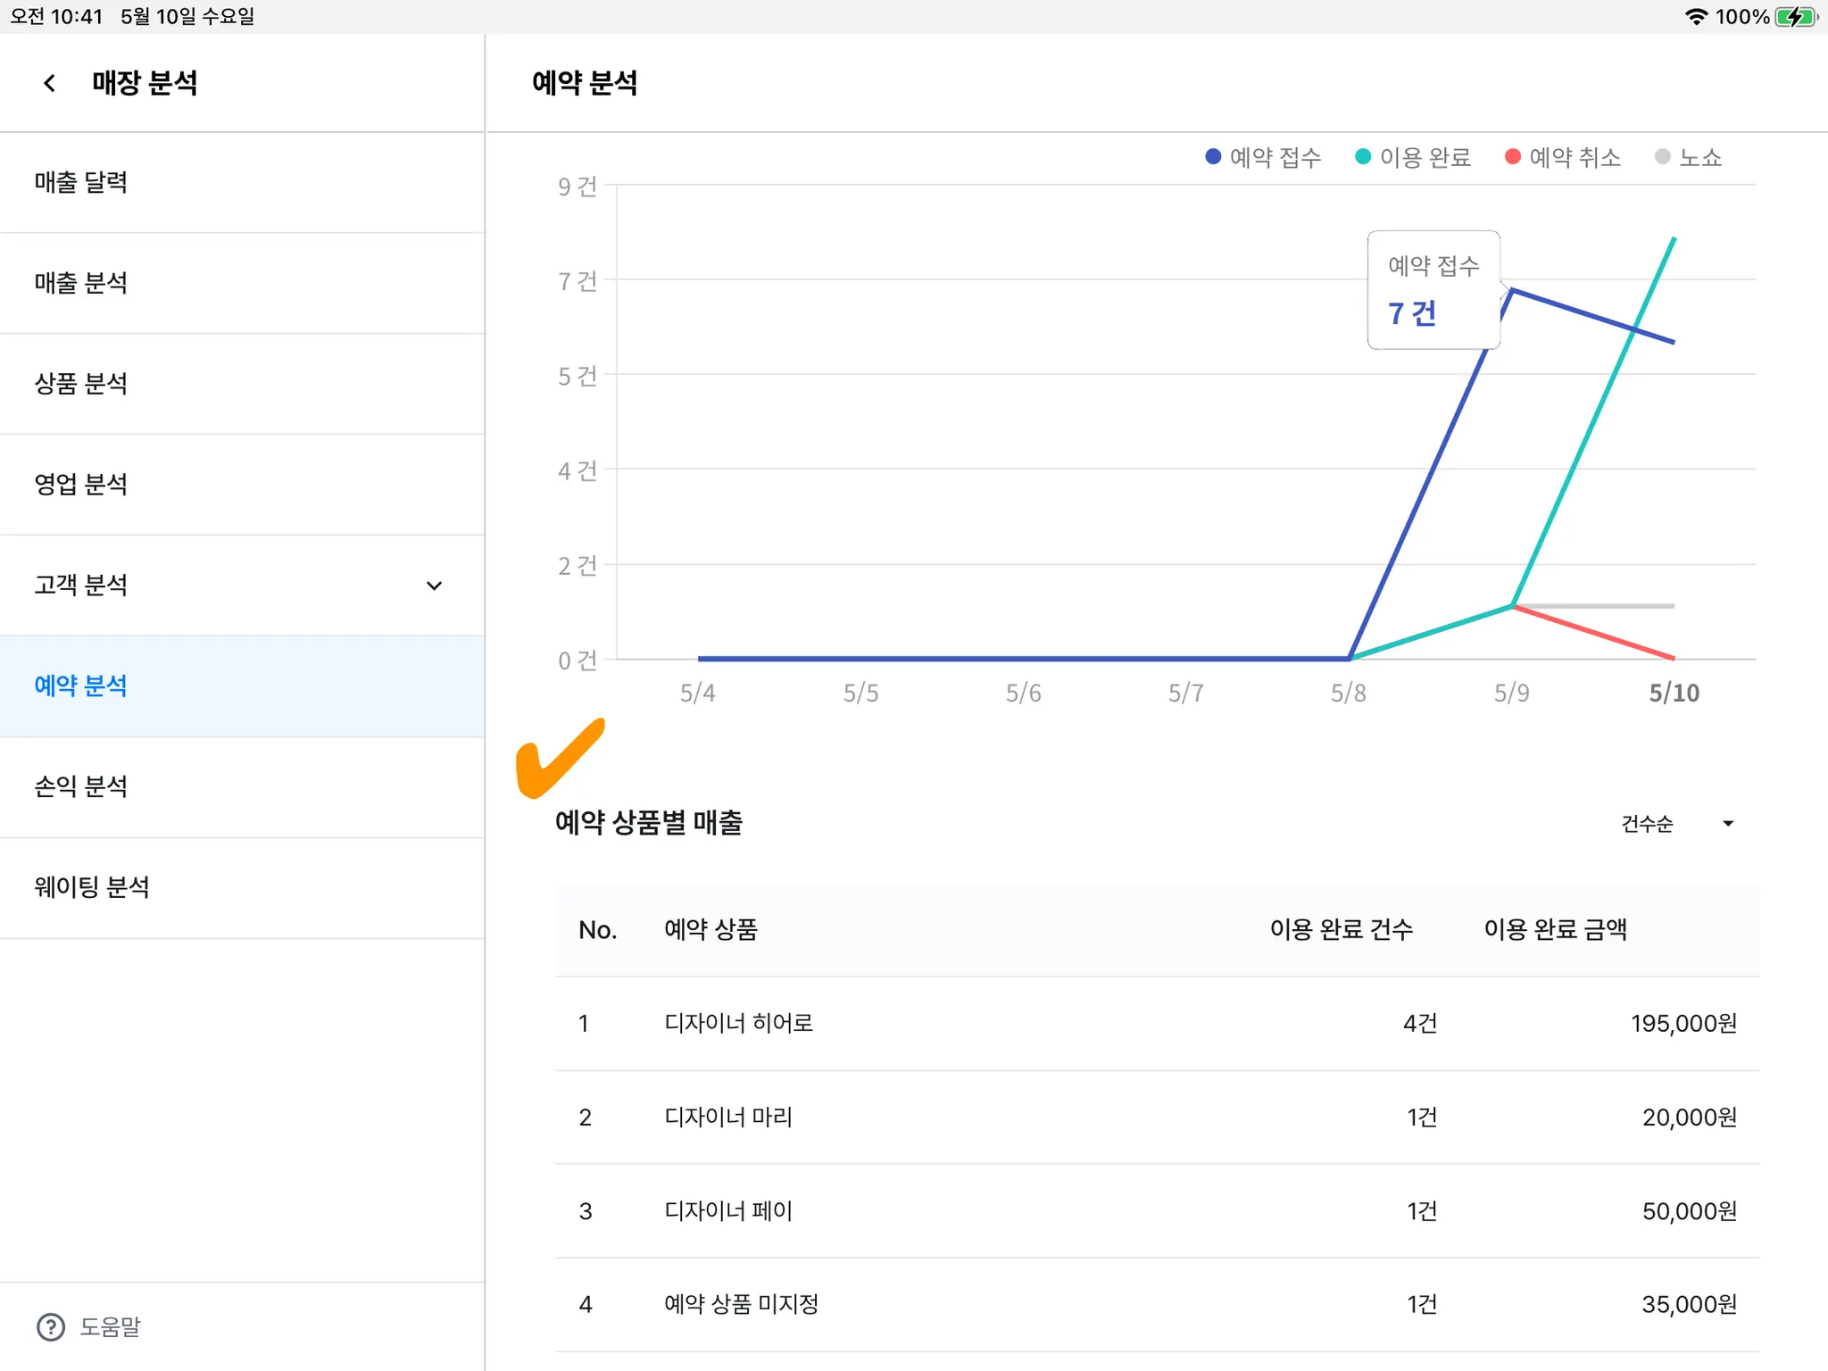Tap the 5/10 date marker on chart
1828x1371 pixels.
tap(1674, 693)
